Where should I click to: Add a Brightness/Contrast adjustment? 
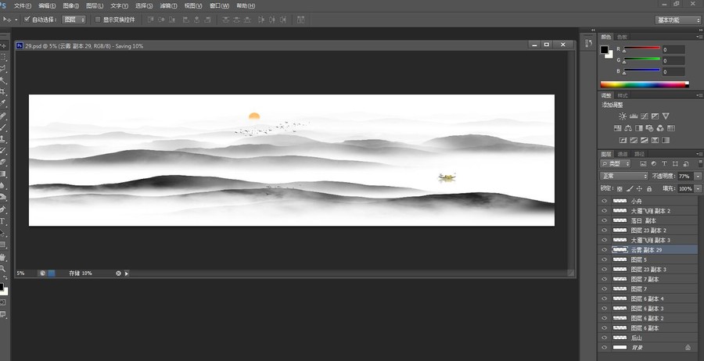coord(623,116)
